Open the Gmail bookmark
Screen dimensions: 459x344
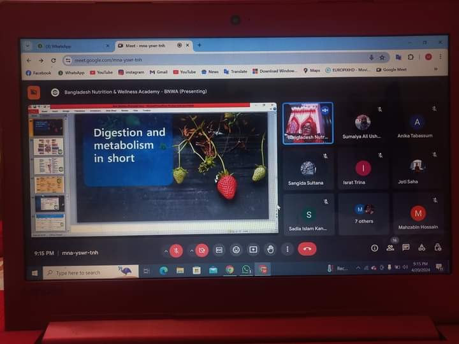pos(158,72)
